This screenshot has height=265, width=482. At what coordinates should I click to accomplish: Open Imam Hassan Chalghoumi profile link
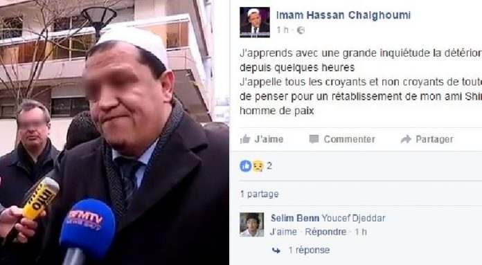(x=343, y=15)
